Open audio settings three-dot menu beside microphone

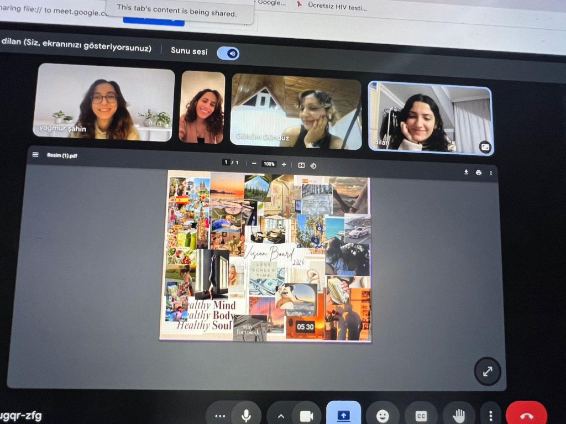click(221, 416)
